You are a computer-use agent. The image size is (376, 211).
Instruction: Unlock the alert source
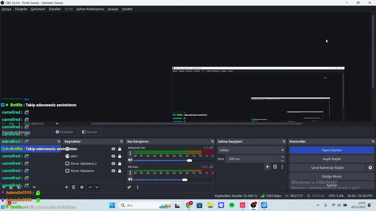pyautogui.click(x=120, y=156)
